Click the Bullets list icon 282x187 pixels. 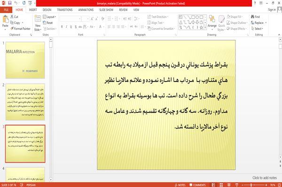click(110, 19)
